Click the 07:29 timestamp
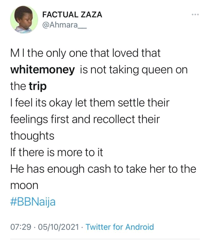The image size is (210, 243). (21, 227)
